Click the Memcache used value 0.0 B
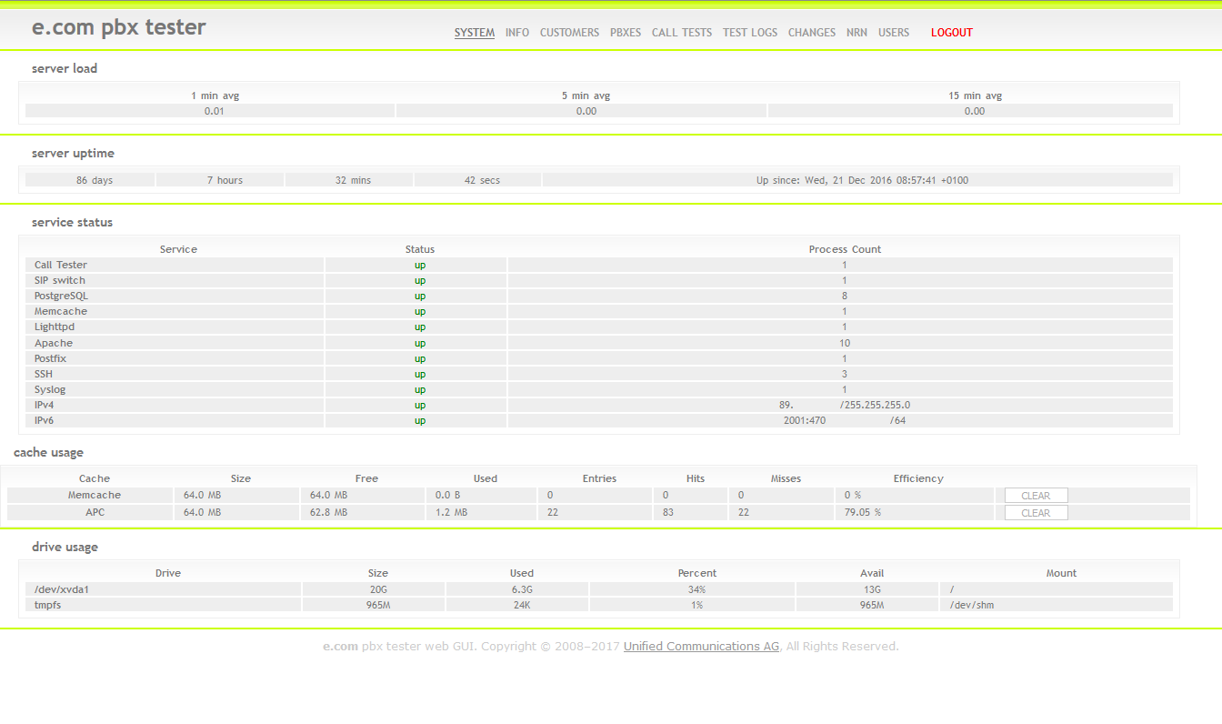This screenshot has width=1222, height=724. click(x=448, y=496)
